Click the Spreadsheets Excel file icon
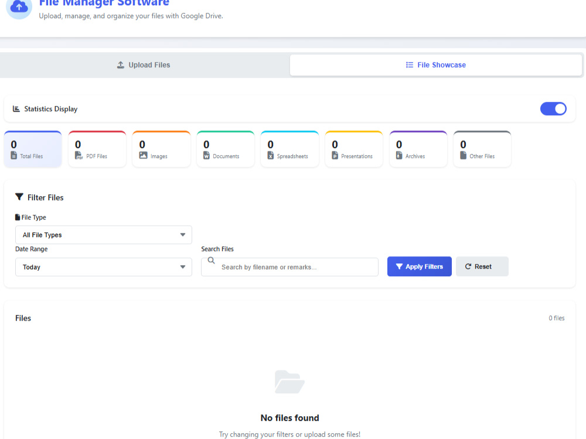 (x=271, y=155)
